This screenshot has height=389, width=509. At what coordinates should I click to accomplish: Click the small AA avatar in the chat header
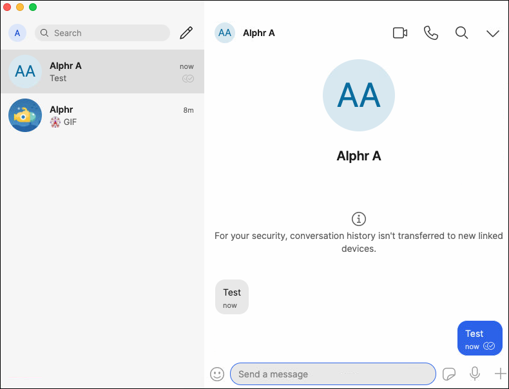click(225, 33)
